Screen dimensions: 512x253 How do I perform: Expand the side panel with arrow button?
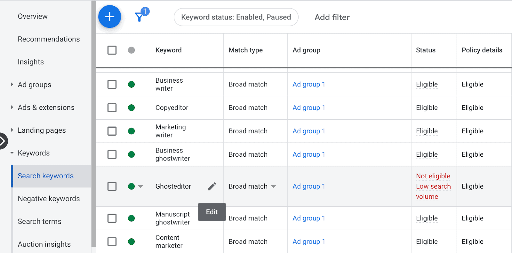click(x=3, y=141)
